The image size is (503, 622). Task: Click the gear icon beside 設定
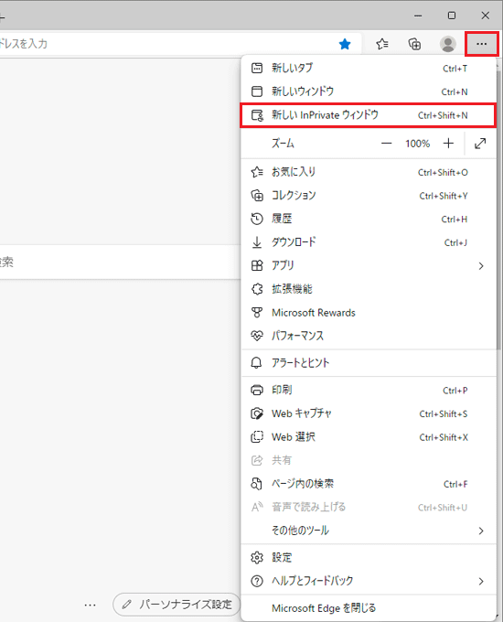[x=257, y=558]
